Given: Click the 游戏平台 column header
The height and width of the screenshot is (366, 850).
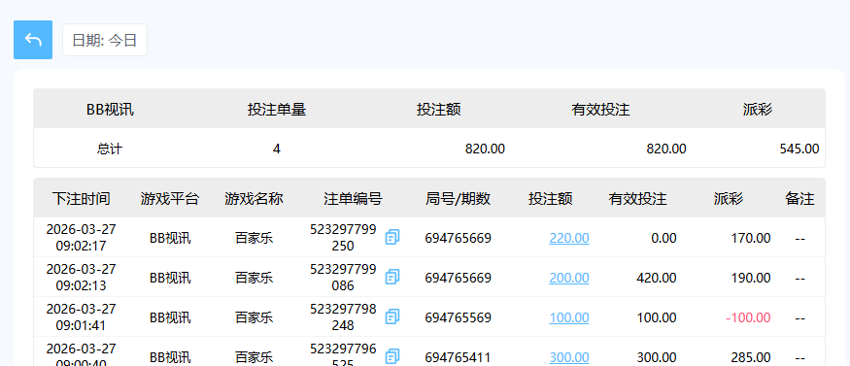Looking at the screenshot, I should 170,199.
